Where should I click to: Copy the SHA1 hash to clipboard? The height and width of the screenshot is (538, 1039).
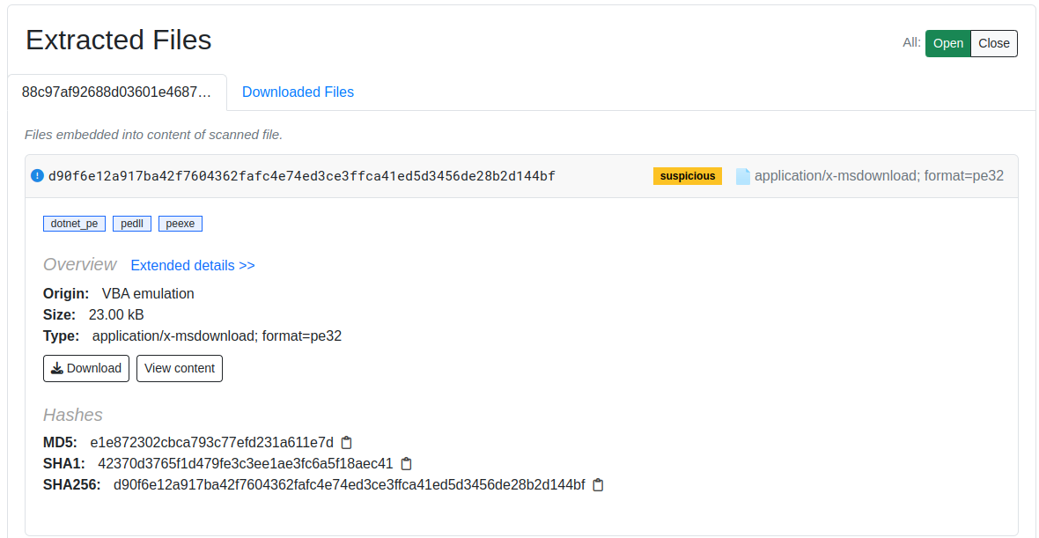click(406, 463)
